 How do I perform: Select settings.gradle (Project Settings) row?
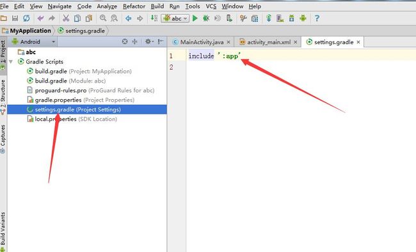tap(87, 109)
